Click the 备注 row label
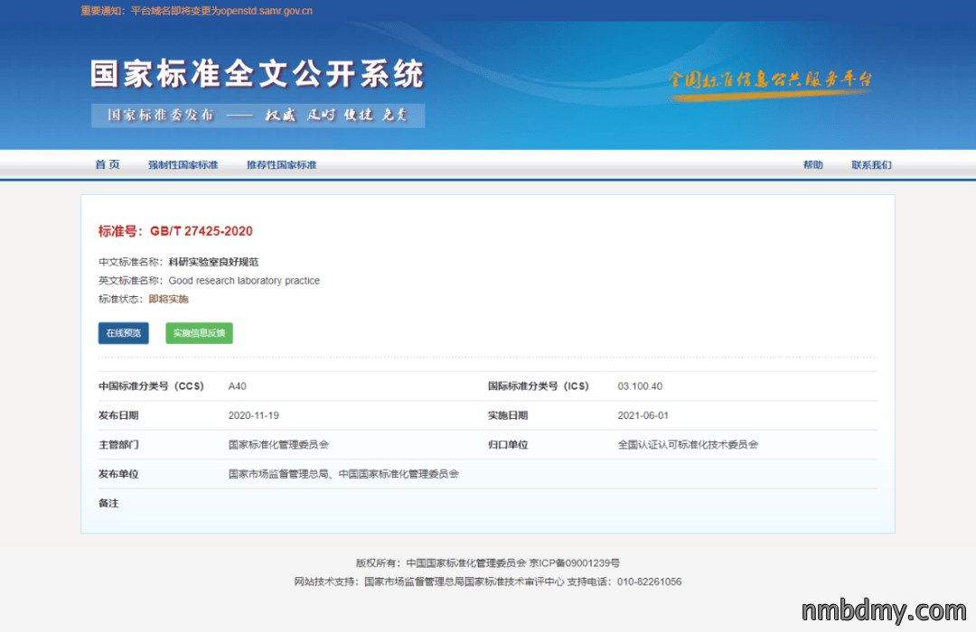 [x=108, y=503]
